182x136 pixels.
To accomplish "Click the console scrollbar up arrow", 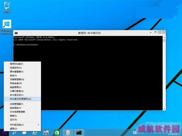I will click(x=164, y=37).
